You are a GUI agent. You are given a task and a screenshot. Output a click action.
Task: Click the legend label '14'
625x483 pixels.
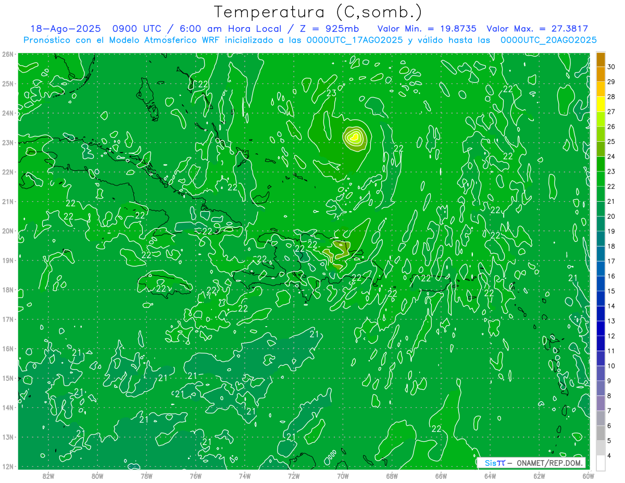click(611, 306)
